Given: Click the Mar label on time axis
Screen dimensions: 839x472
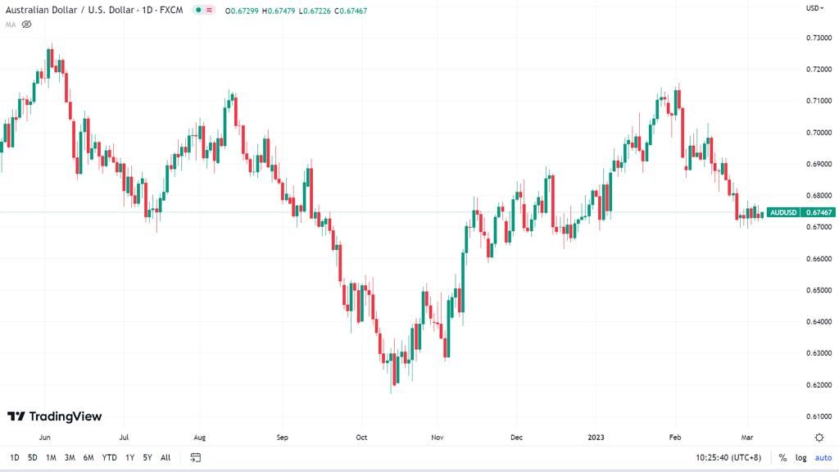Looking at the screenshot, I should tap(747, 438).
